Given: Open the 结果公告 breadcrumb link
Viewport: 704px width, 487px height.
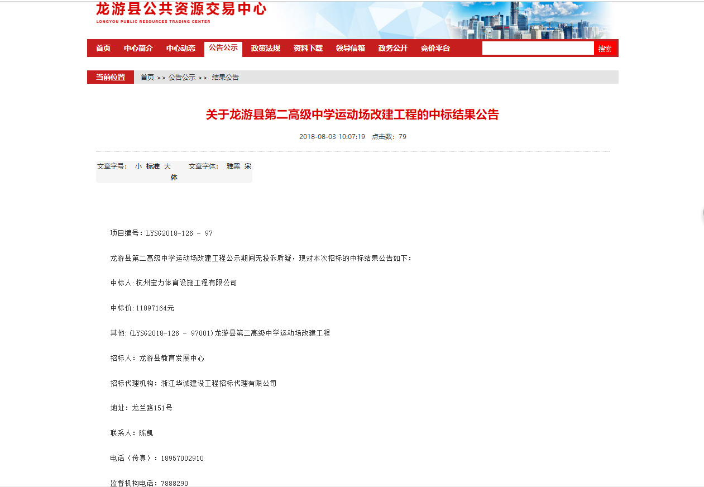Looking at the screenshot, I should coord(227,77).
